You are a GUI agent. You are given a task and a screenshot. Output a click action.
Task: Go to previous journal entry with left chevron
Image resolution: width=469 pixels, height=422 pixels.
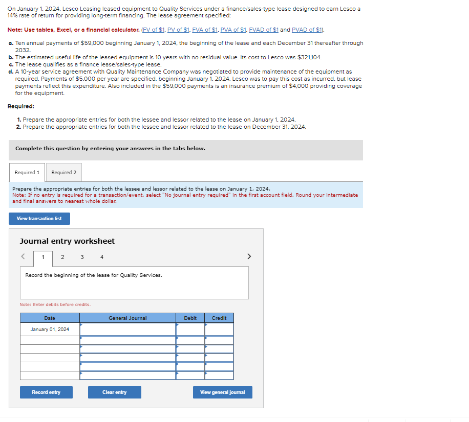[x=23, y=256]
